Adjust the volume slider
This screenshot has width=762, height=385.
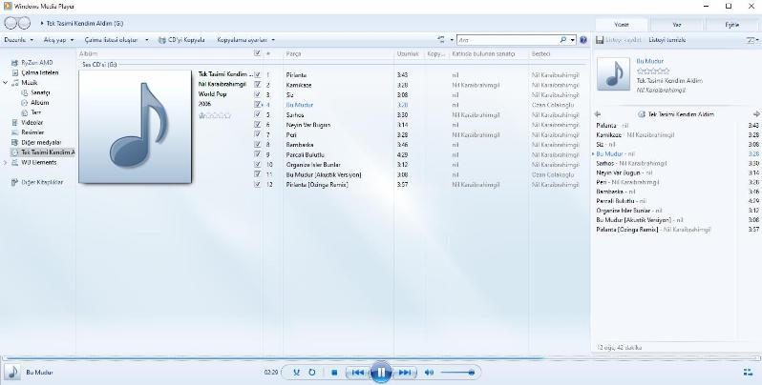point(458,372)
